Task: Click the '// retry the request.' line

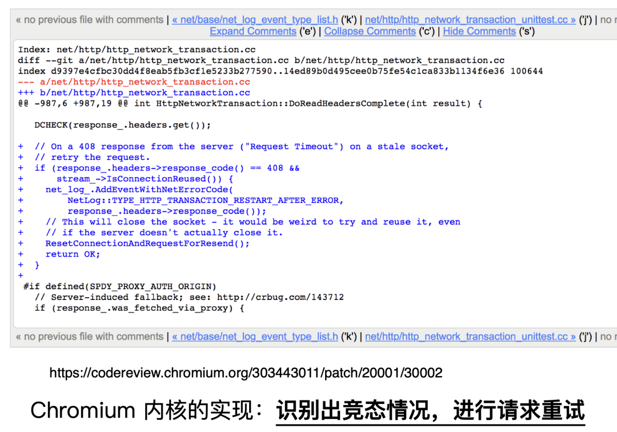Action: 84,157
